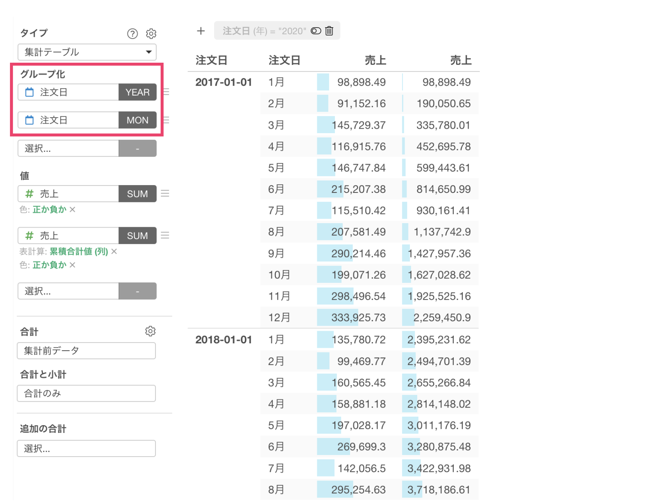Open menu handle for first 売上 SUM

[x=165, y=194]
